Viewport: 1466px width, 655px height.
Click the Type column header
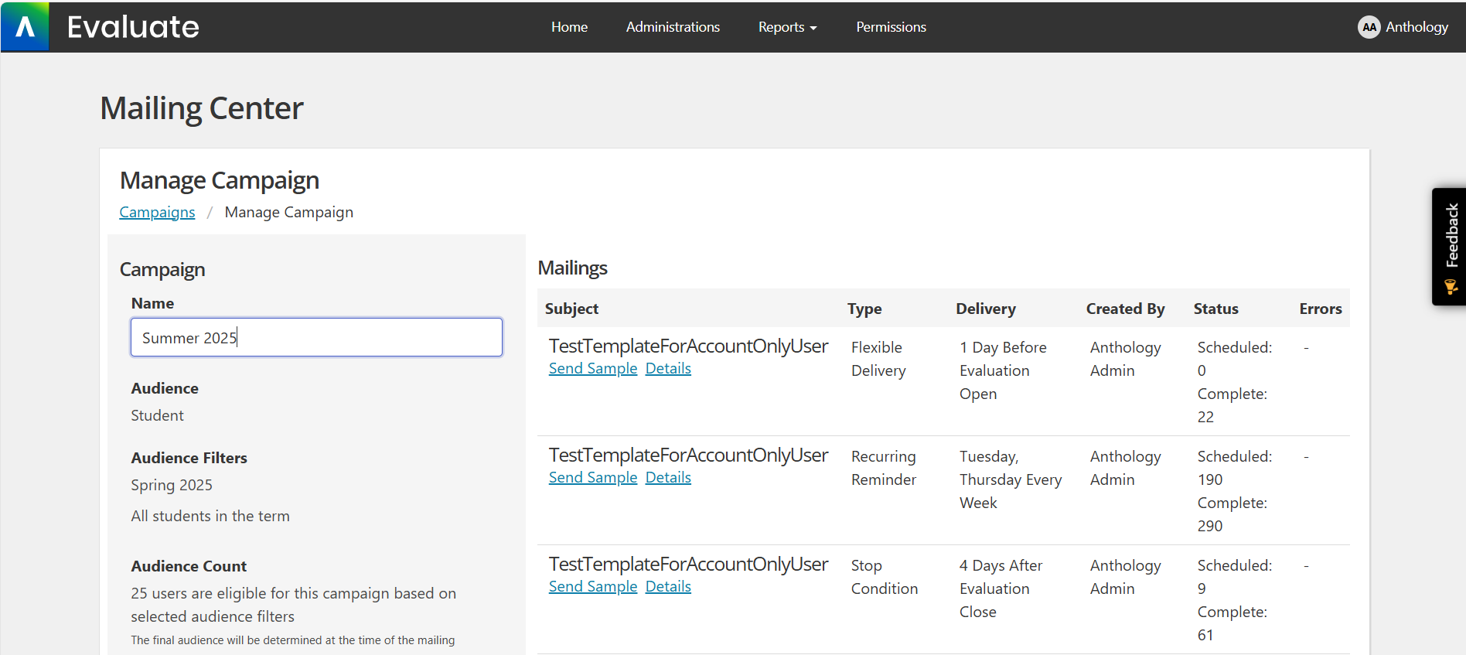[x=864, y=309]
